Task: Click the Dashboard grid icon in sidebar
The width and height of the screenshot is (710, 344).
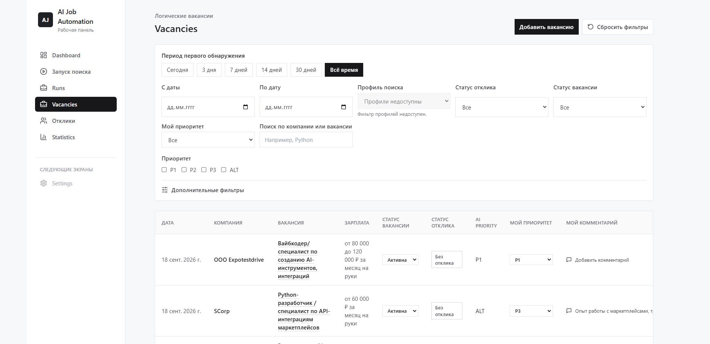Action: pyautogui.click(x=44, y=55)
